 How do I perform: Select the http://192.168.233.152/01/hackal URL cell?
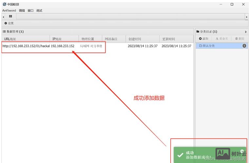26,46
